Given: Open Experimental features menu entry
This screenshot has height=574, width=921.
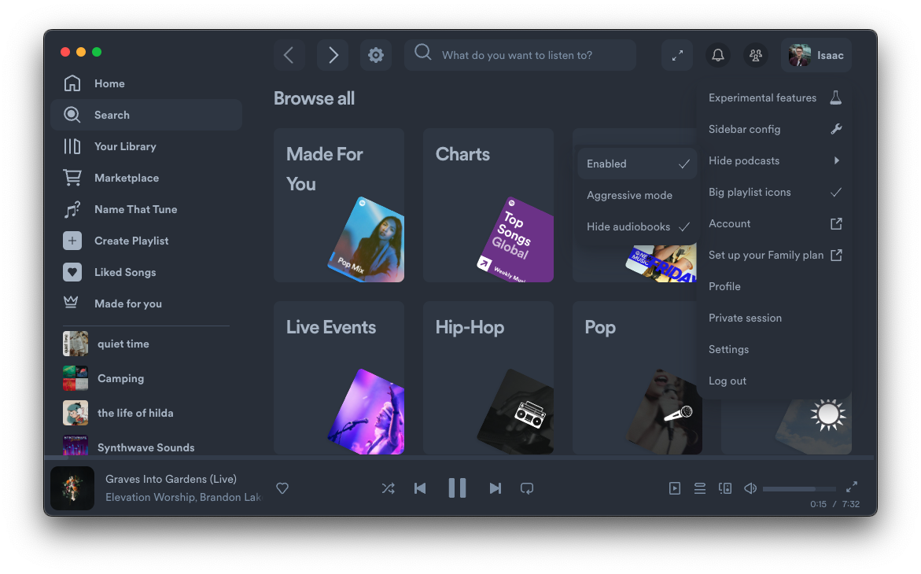Looking at the screenshot, I should coord(775,98).
